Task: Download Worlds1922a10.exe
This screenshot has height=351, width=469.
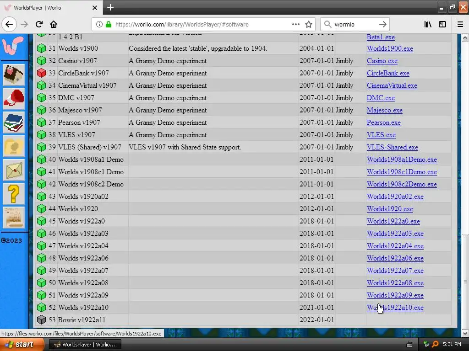Action: (395, 308)
